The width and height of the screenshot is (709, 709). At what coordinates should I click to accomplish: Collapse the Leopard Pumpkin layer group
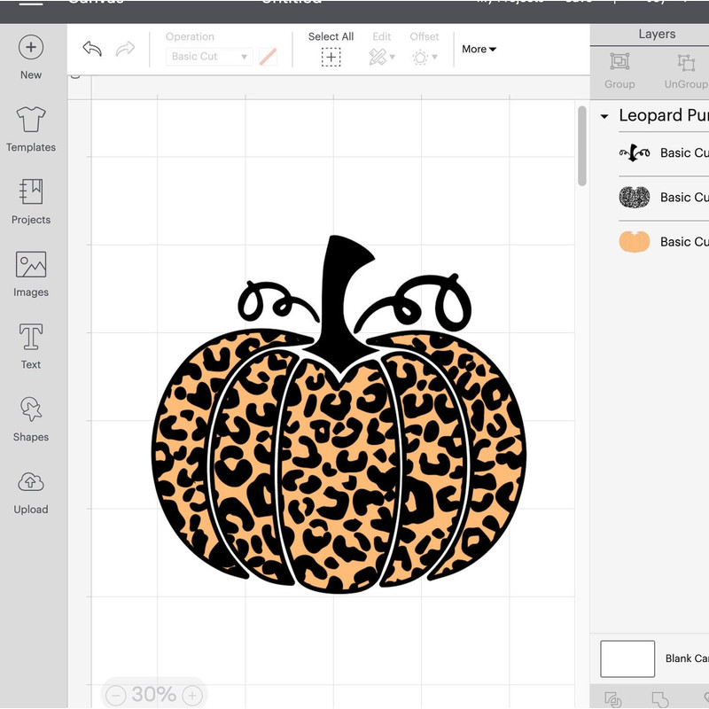coord(605,115)
